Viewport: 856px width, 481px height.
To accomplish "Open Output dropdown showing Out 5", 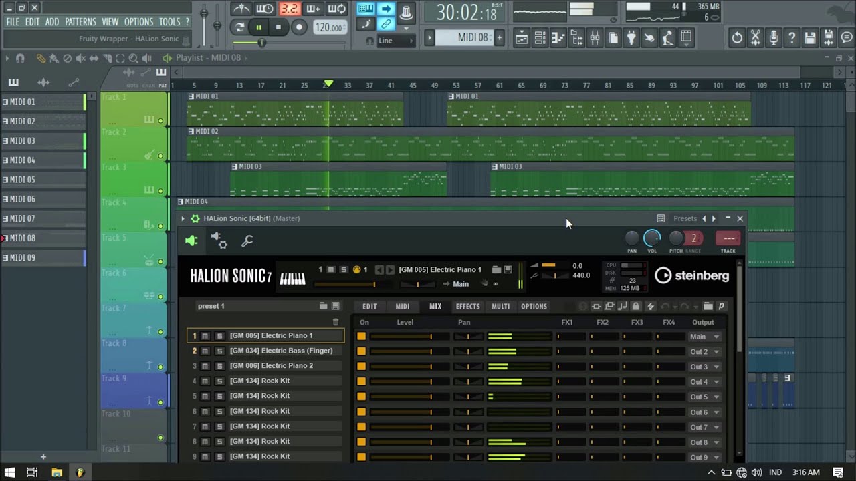I will [x=705, y=397].
